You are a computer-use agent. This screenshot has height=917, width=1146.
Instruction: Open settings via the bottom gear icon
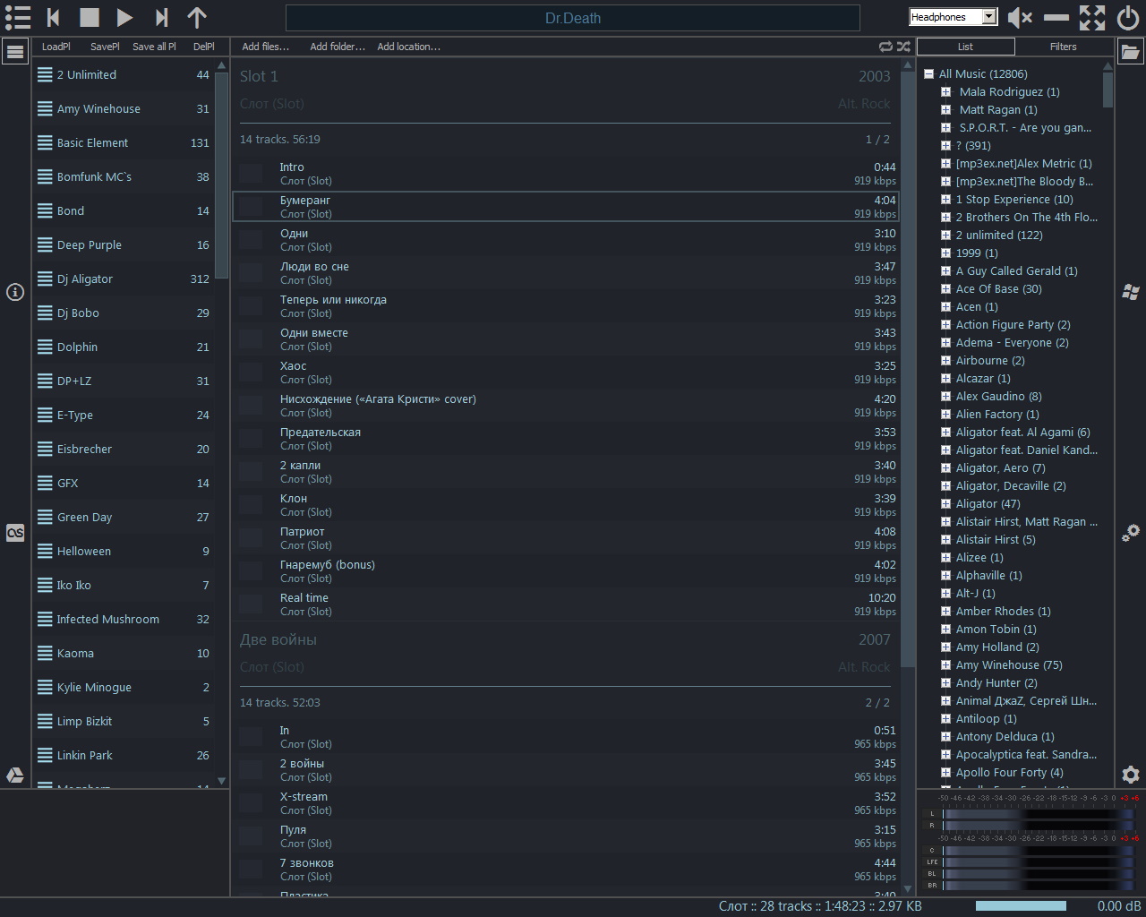[1130, 775]
